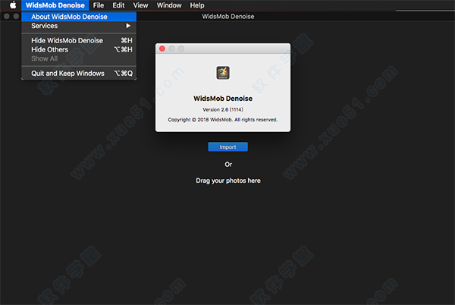
Task: Click the main window title WidsMob Denoise
Action: click(228, 17)
